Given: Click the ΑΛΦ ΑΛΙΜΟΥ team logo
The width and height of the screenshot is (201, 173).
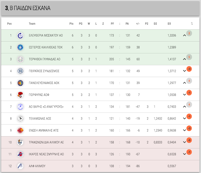Looking at the screenshot, I should (20, 166).
